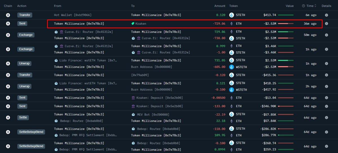
Task: Open details info icon for 6m ago transfer
Action: click(x=326, y=15)
